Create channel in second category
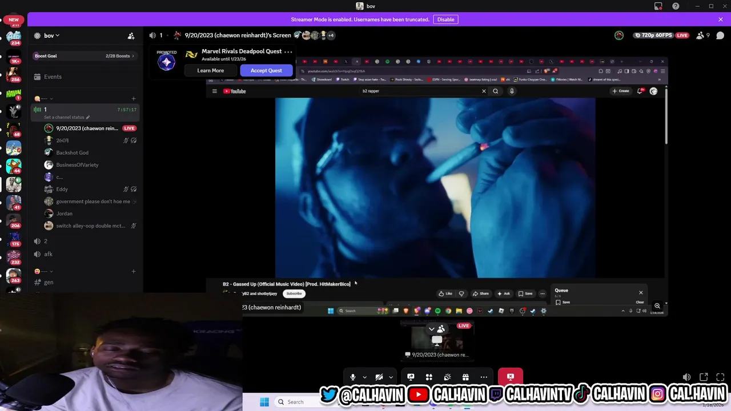This screenshot has width=731, height=411. [x=133, y=272]
